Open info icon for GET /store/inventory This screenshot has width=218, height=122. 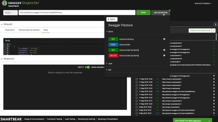pyautogui.click(x=164, y=39)
